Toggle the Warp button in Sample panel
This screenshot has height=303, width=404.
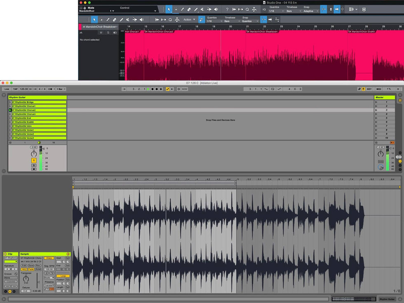(49, 258)
